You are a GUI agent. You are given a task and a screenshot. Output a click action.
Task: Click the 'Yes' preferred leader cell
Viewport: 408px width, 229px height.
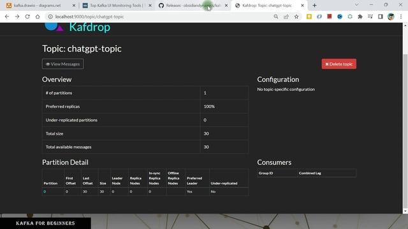189,191
